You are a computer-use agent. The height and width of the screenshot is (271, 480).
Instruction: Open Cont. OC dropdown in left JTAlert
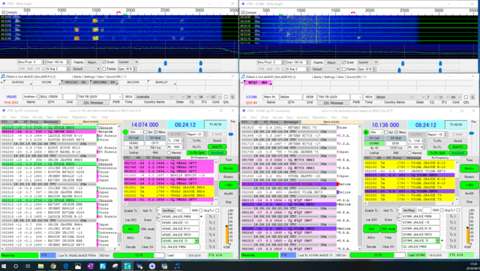coord(215,97)
